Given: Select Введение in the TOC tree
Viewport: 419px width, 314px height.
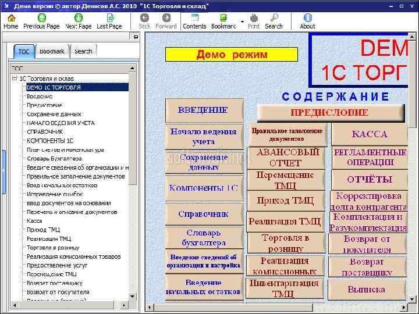Looking at the screenshot, I should point(40,97).
